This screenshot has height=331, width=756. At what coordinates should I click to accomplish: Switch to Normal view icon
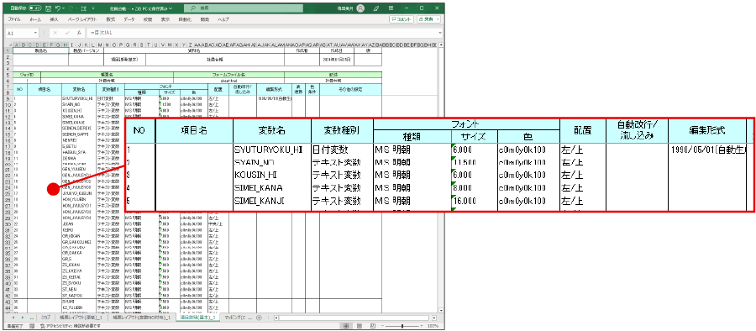347,326
